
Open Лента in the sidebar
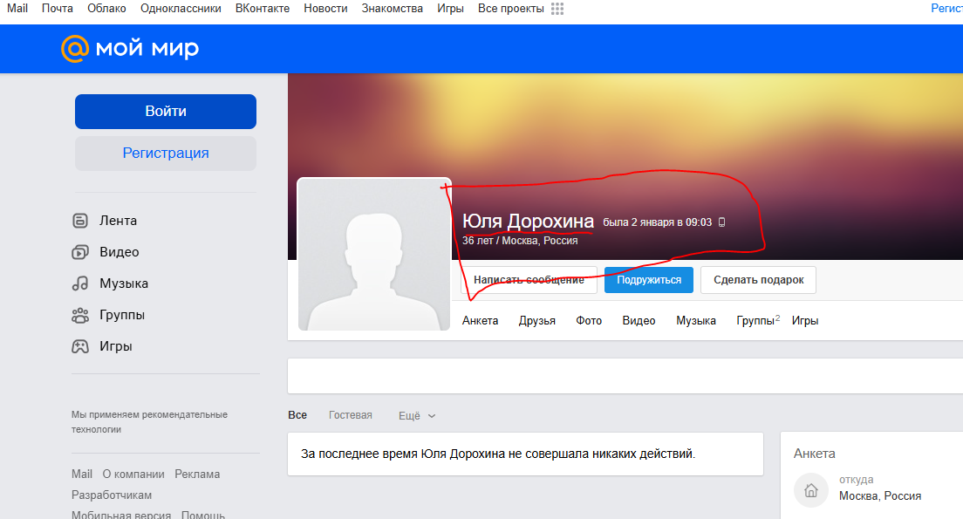pyautogui.click(x=118, y=221)
